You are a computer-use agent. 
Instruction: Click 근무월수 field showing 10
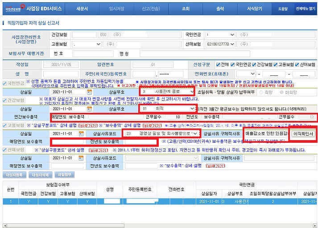tap(173, 117)
